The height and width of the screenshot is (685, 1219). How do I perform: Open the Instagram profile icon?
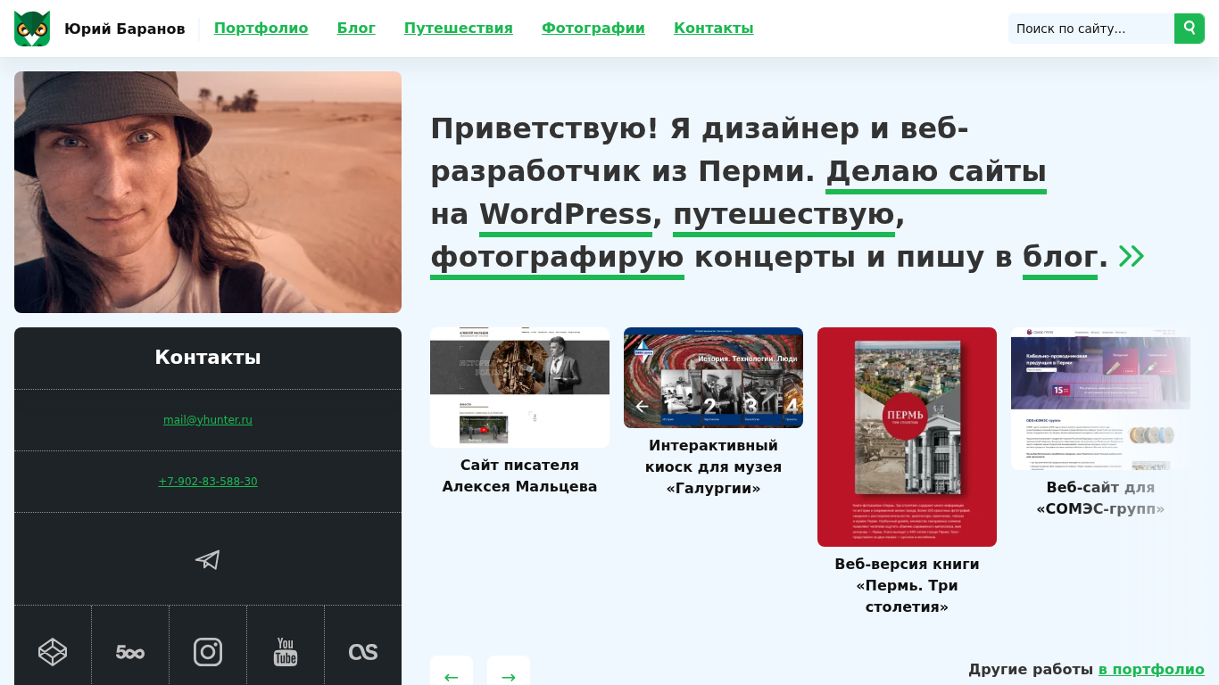point(208,652)
